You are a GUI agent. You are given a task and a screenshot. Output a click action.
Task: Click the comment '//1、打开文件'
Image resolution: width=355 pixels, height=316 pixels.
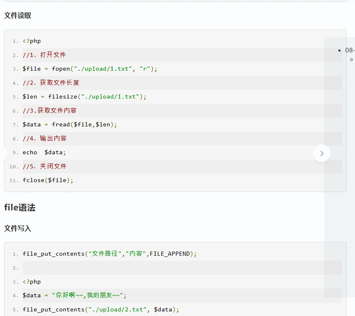44,55
